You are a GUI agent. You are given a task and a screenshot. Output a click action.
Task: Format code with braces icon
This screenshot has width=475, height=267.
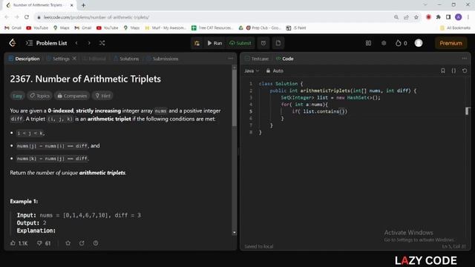[453, 70]
